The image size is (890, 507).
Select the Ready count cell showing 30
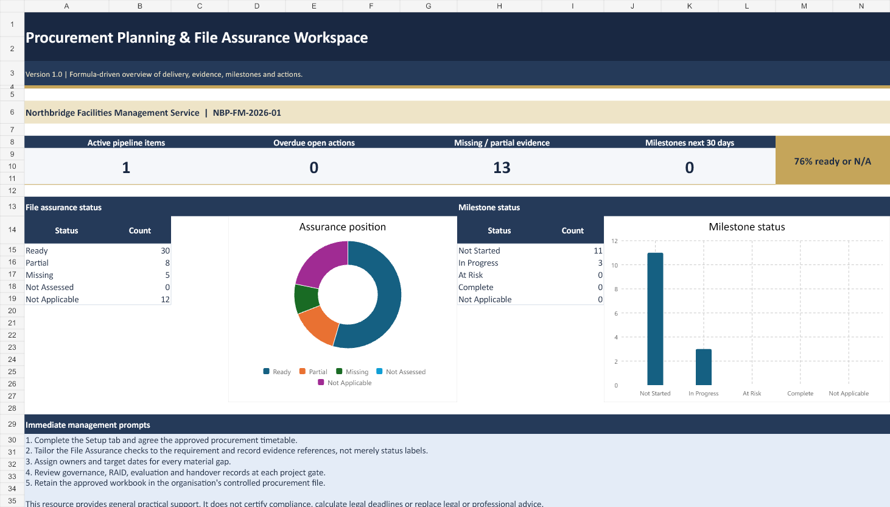[140, 250]
